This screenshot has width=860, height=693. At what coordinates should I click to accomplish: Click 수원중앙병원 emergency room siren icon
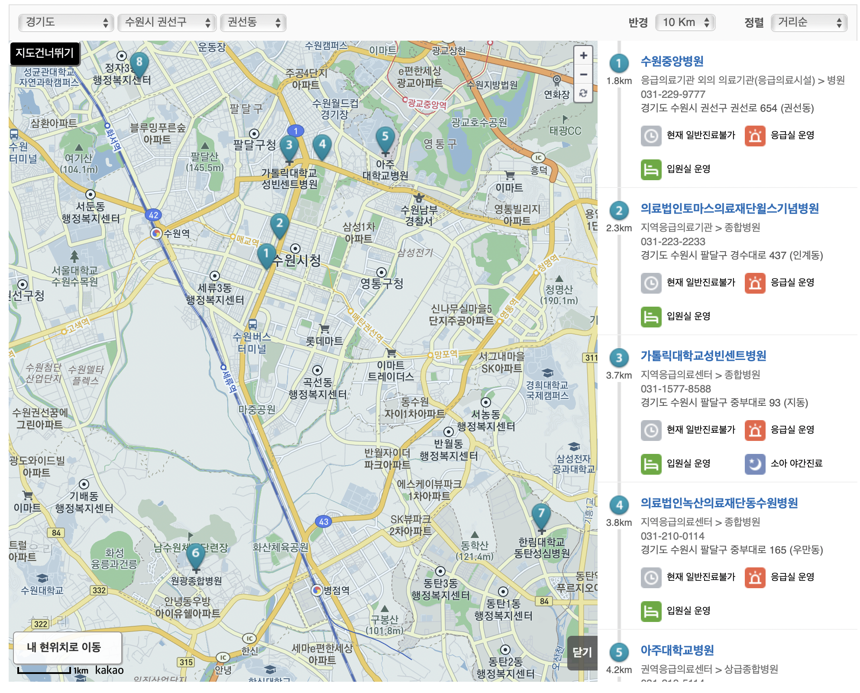tap(755, 136)
